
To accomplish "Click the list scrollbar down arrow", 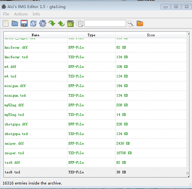I will 188,176.
